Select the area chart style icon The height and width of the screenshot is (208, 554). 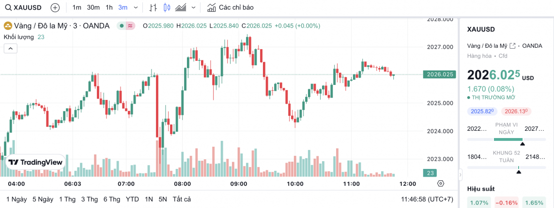[x=182, y=8]
